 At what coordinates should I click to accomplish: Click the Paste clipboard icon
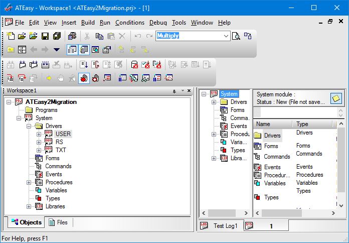(111, 36)
